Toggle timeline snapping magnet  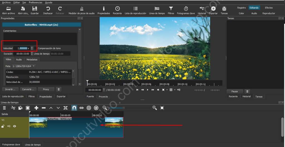pyautogui.click(x=74, y=108)
